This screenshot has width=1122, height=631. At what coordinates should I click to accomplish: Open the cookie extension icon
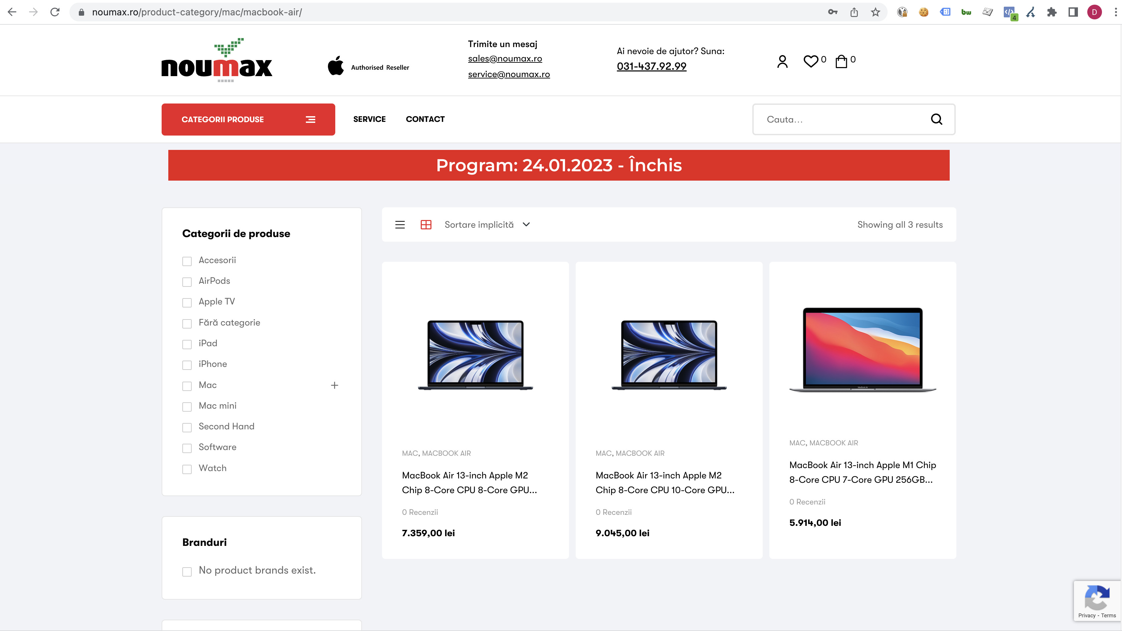coord(924,12)
